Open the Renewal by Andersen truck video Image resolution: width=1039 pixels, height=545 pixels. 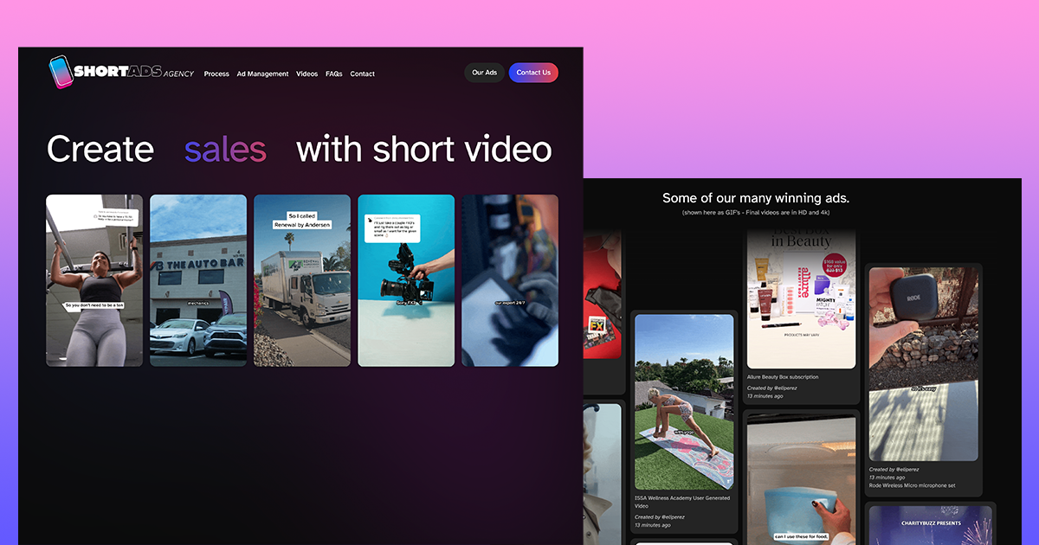pyautogui.click(x=302, y=280)
